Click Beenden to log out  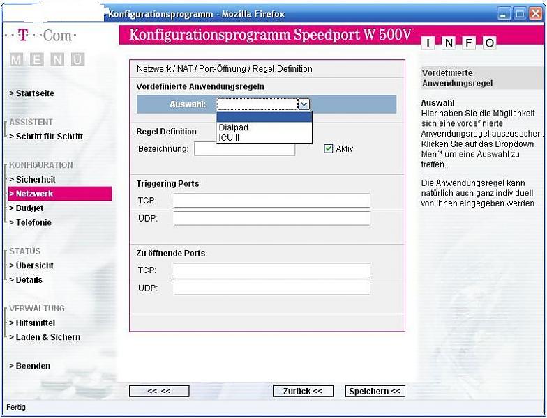pos(30,366)
